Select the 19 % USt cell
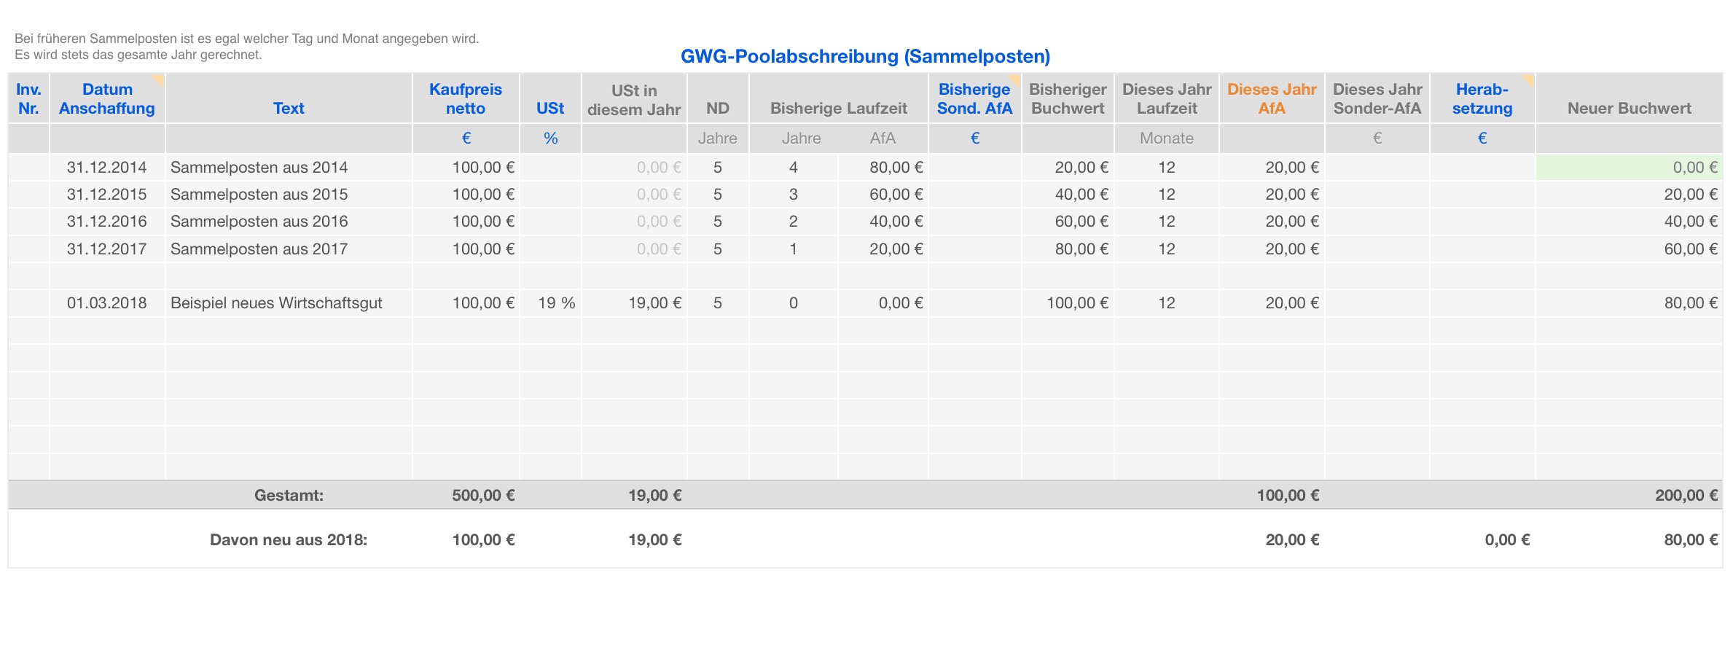The image size is (1733, 656). [x=556, y=303]
